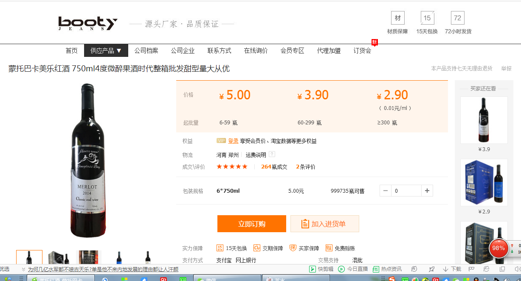
Task: Click the main wine bottle product image
Action: (x=88, y=160)
